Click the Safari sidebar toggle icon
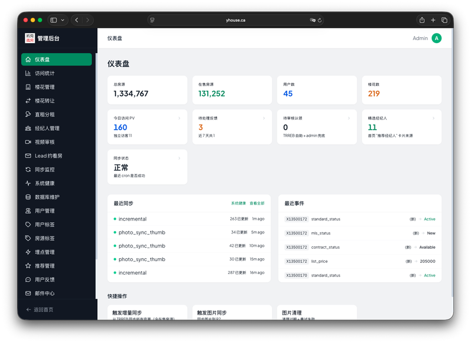This screenshot has height=343, width=471. click(x=54, y=20)
